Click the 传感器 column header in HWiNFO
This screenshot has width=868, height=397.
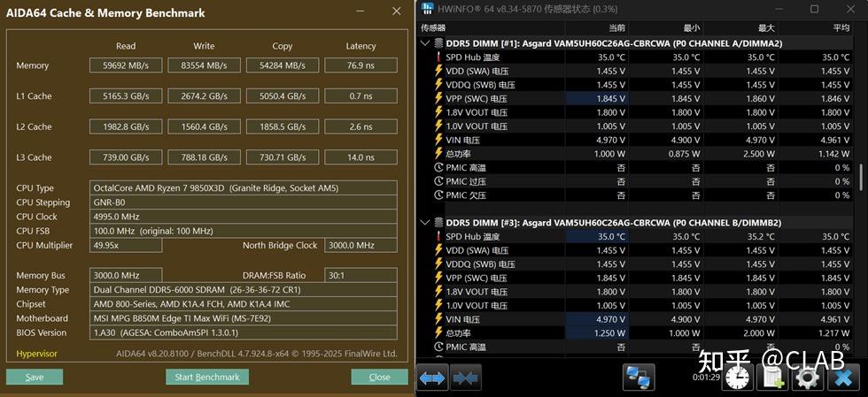point(433,27)
